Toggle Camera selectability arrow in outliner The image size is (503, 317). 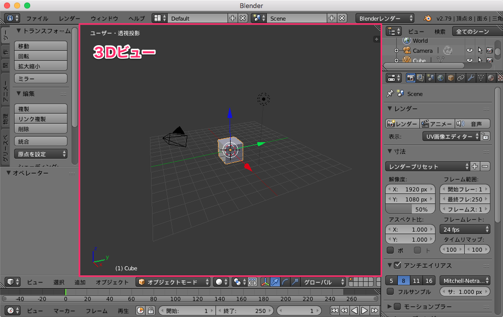tap(480, 50)
